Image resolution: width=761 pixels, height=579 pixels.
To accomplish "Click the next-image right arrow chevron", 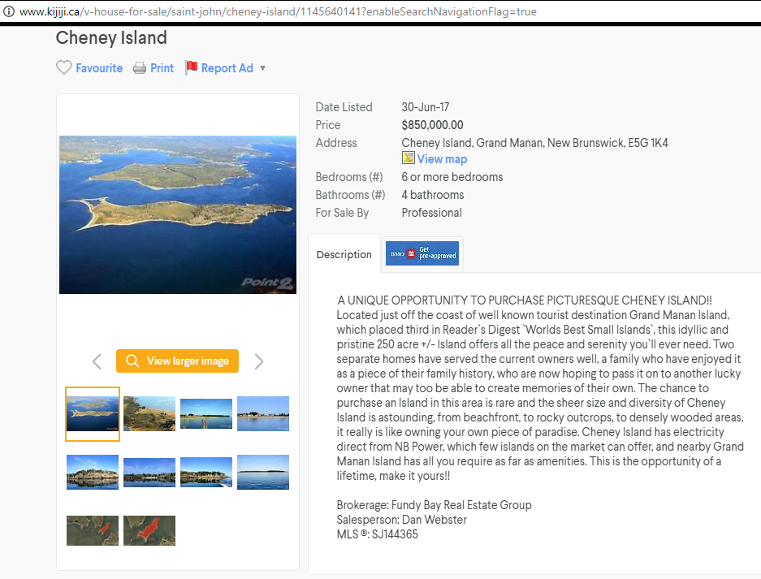I will pyautogui.click(x=258, y=361).
